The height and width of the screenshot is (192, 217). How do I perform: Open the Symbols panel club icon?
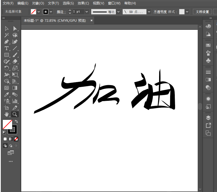pos(208,61)
